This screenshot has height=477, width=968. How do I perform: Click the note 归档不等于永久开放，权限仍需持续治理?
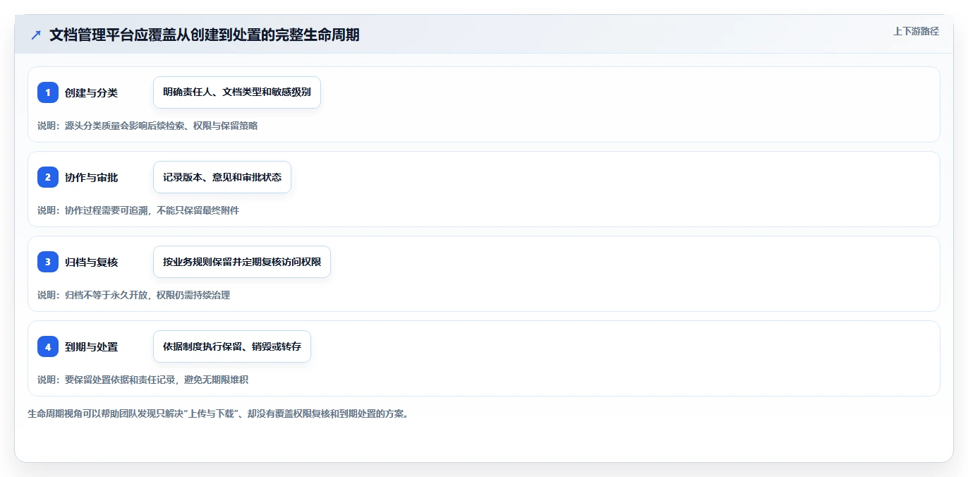[134, 295]
